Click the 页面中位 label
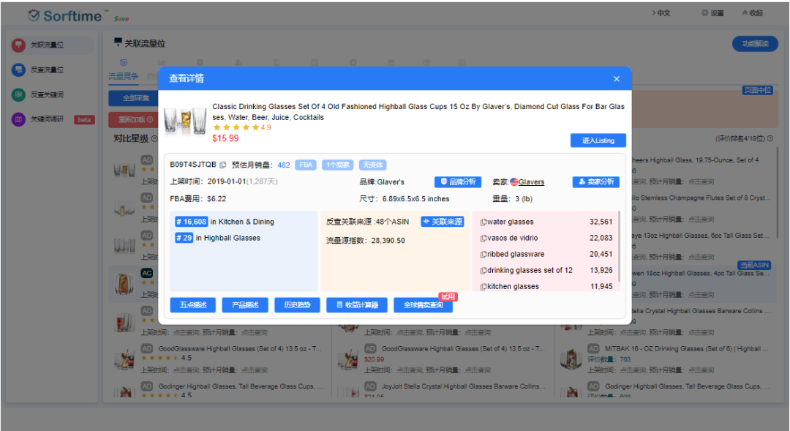Viewport: 790px width, 431px height. [757, 90]
